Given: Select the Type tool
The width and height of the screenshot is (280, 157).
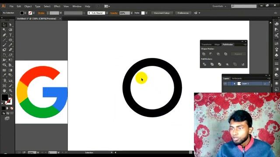Looking at the screenshot, I should pyautogui.click(x=10, y=35).
